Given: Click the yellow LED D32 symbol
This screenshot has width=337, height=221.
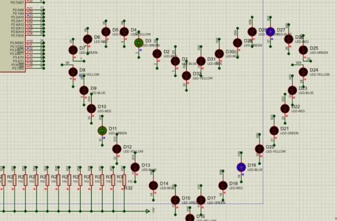Looking at the screenshot, I should (x=187, y=76).
